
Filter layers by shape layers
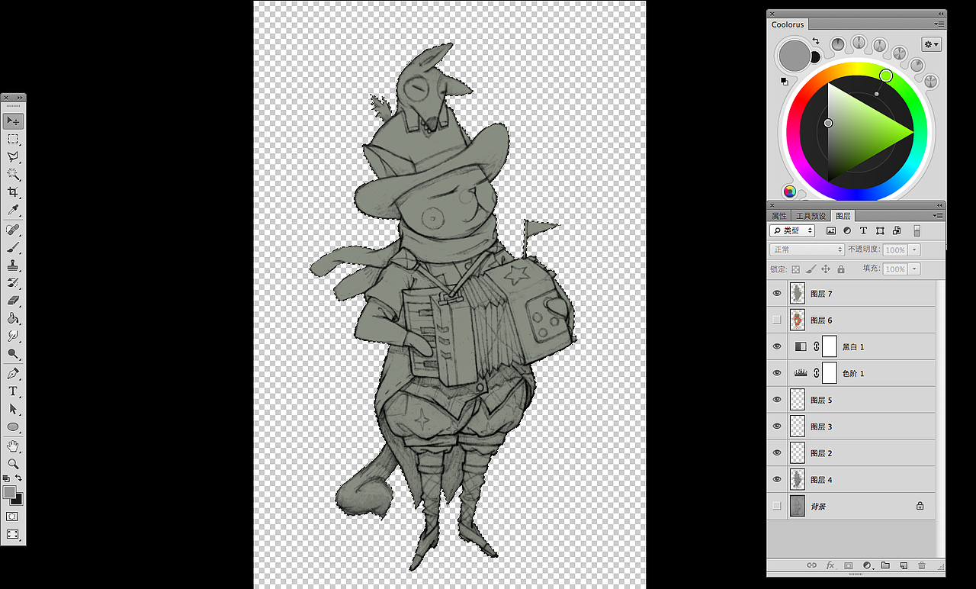(880, 230)
